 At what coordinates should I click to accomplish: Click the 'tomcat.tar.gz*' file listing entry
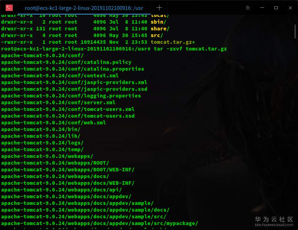tap(173, 42)
